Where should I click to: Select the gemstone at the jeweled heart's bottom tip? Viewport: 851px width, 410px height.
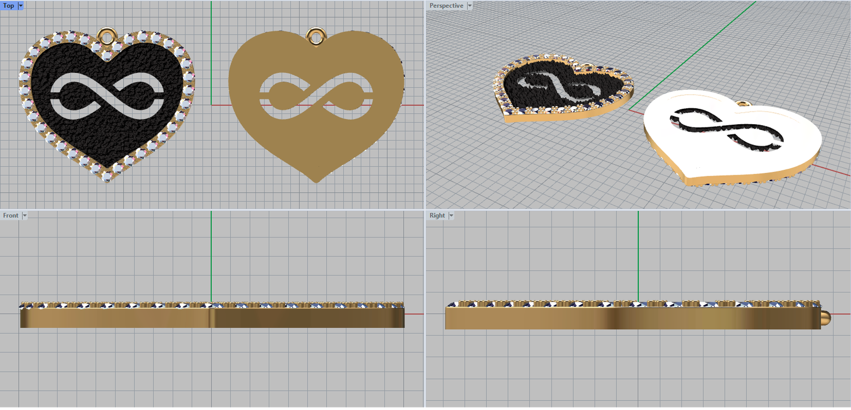coord(107,176)
